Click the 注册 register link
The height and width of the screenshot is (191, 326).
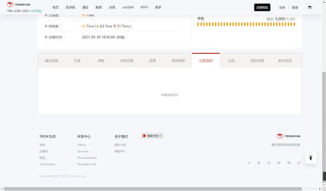click(282, 8)
